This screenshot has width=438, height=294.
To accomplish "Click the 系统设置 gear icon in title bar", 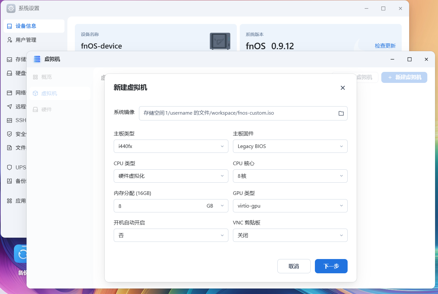I will pyautogui.click(x=11, y=8).
